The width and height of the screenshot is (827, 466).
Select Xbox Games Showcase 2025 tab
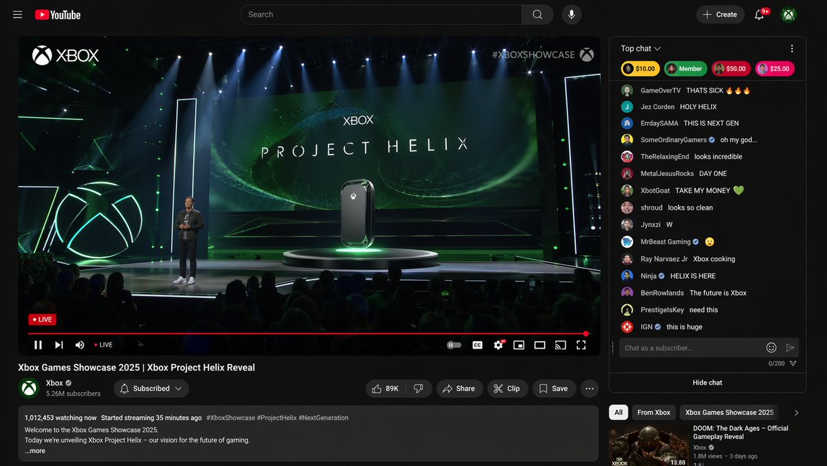[729, 412]
